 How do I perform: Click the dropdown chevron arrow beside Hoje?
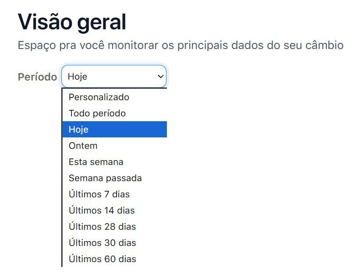[x=159, y=77]
